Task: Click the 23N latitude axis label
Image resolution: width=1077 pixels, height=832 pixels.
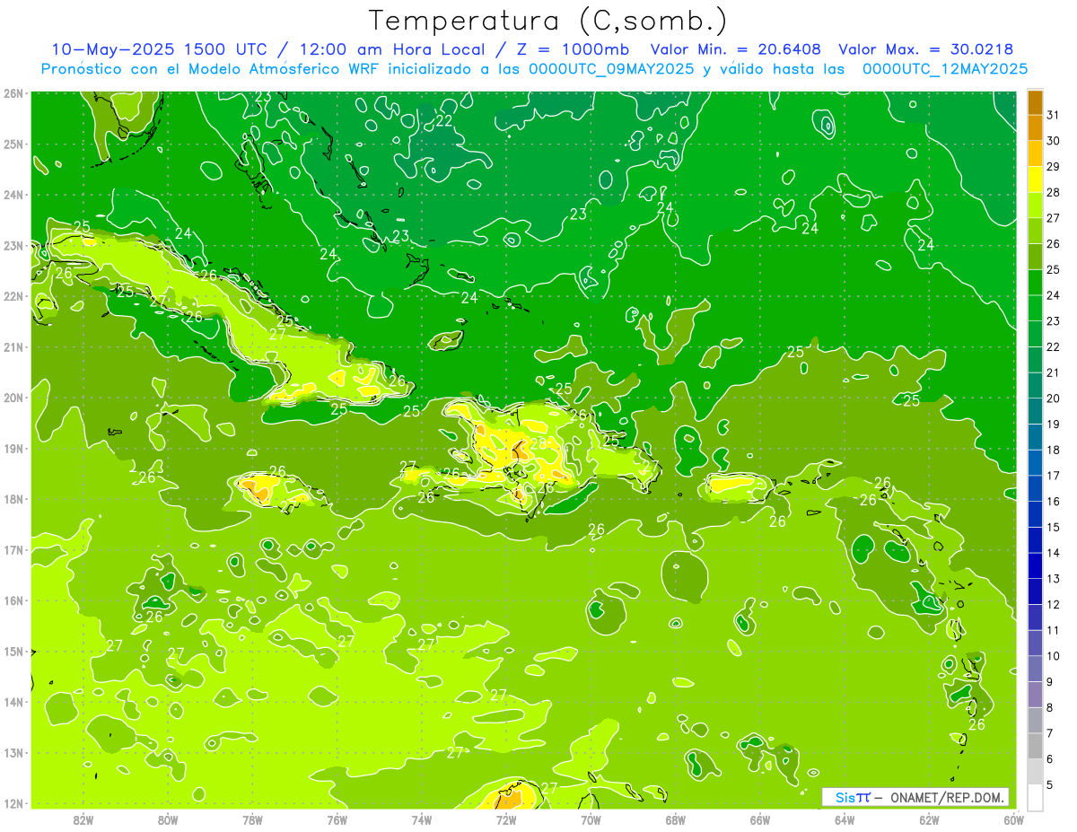Action: [x=14, y=245]
